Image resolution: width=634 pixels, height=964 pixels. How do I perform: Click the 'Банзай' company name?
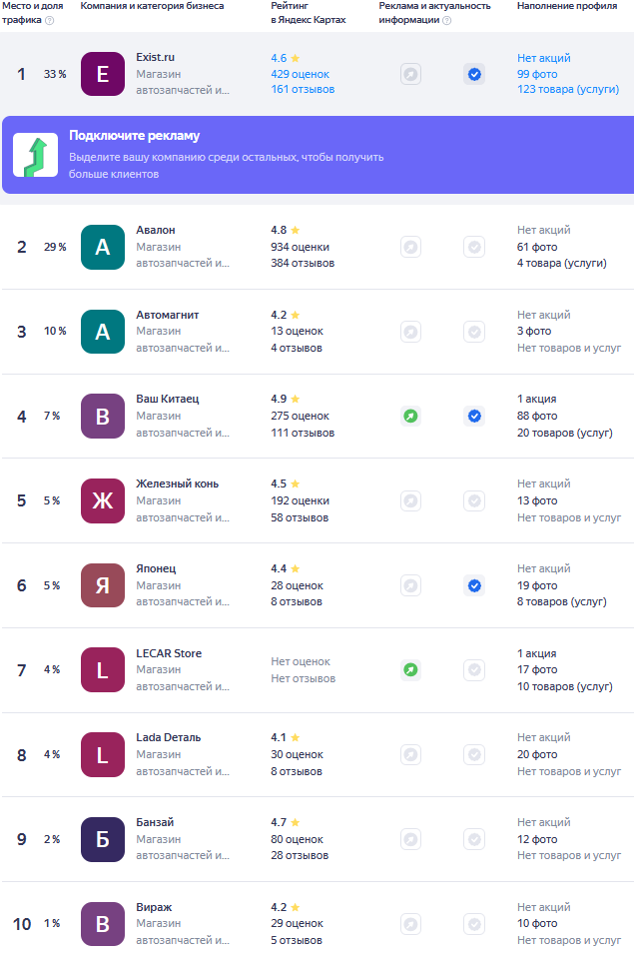[x=155, y=822]
